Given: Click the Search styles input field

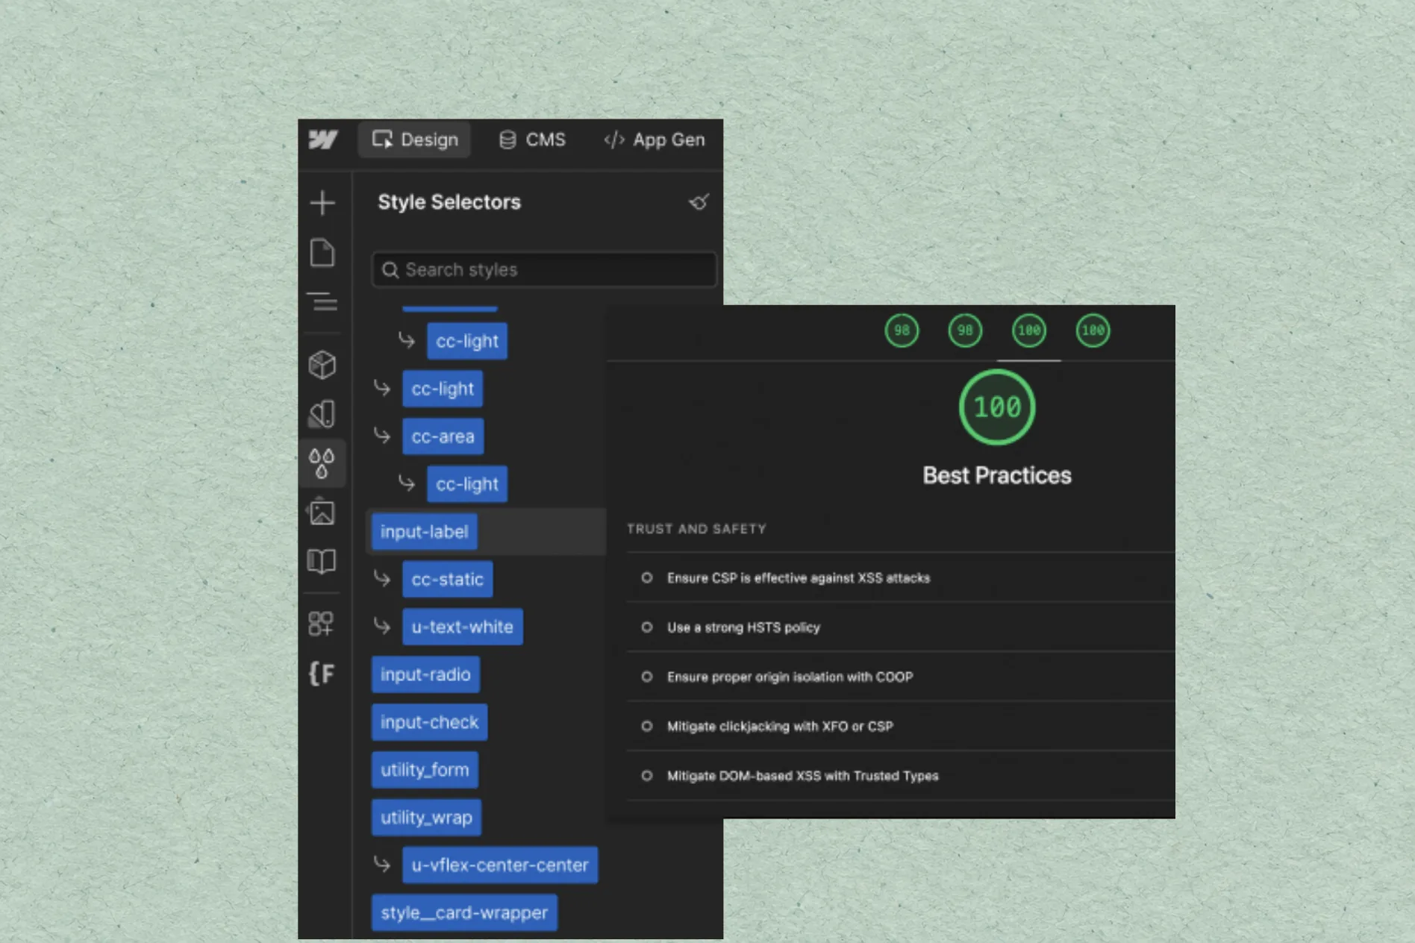Looking at the screenshot, I should click(x=544, y=269).
